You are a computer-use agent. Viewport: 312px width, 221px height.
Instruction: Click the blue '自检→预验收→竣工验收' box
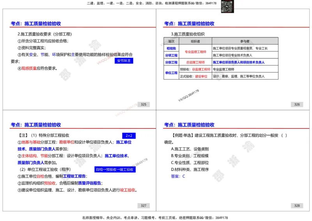click(x=115, y=169)
